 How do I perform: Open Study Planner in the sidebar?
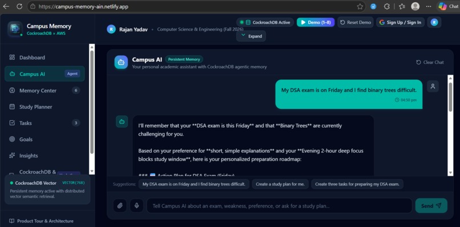[45, 107]
